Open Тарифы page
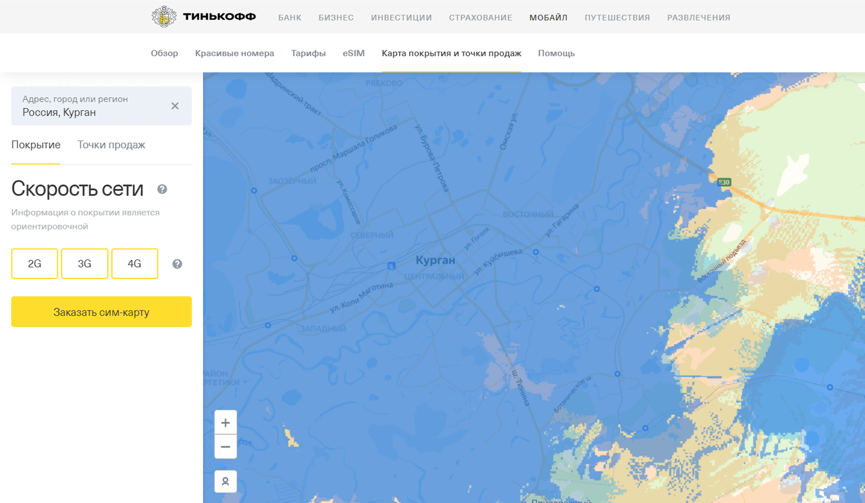The height and width of the screenshot is (503, 865). (308, 53)
